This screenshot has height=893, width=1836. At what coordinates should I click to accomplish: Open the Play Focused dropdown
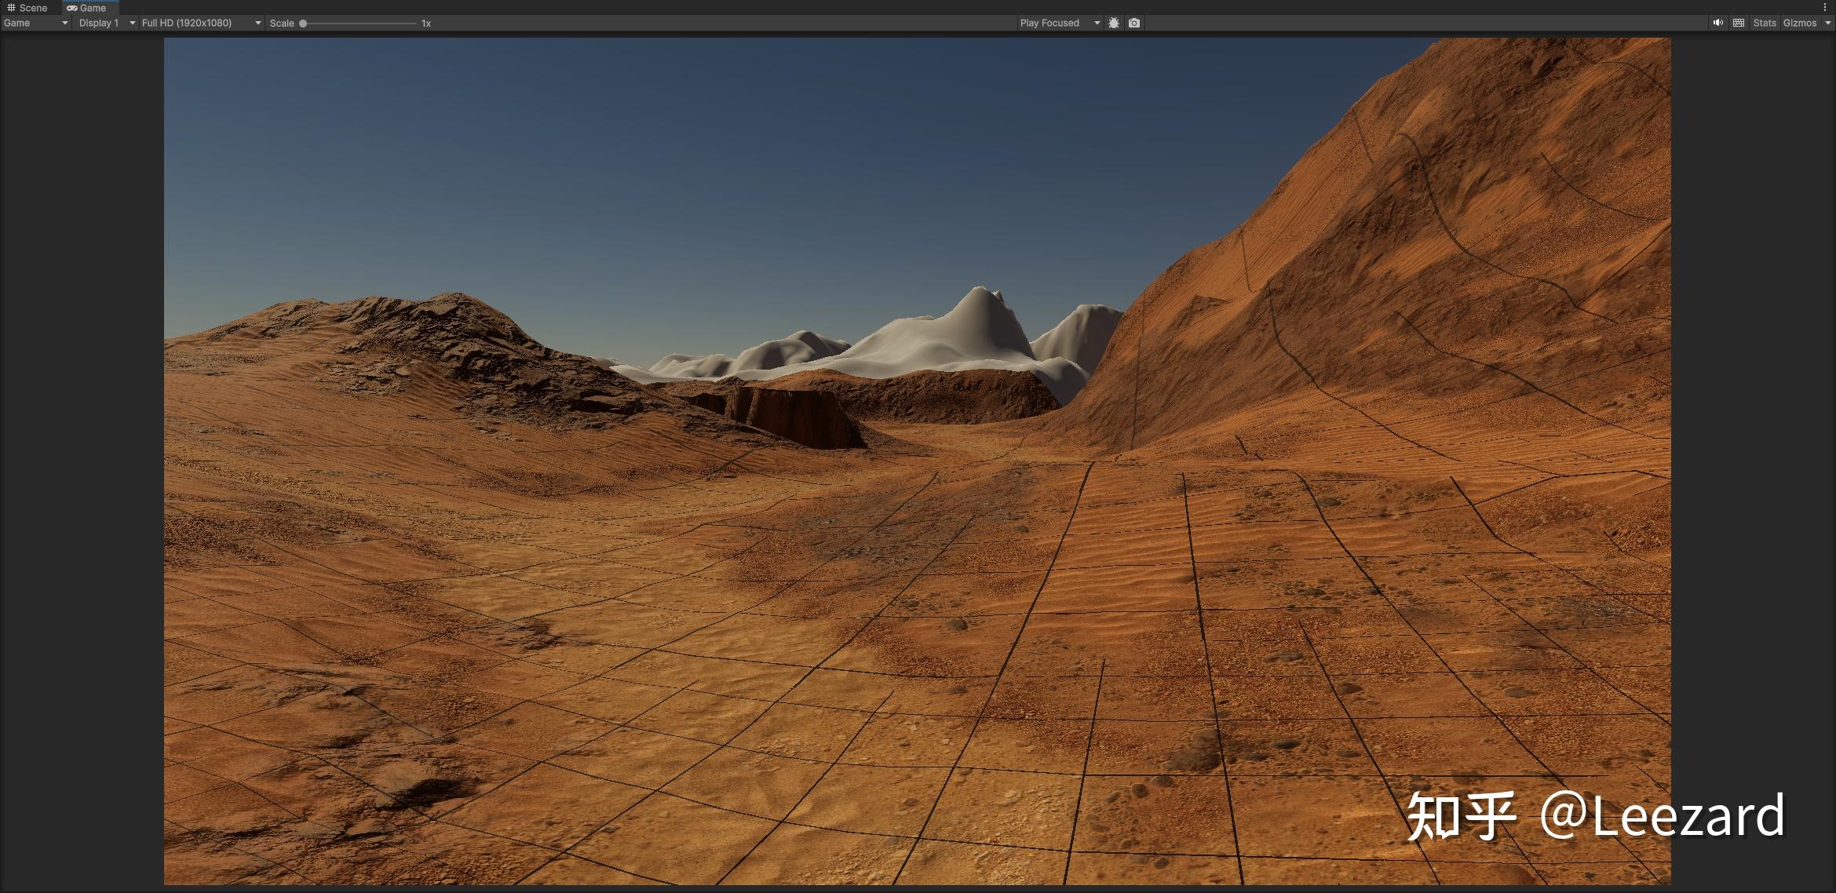[1060, 23]
